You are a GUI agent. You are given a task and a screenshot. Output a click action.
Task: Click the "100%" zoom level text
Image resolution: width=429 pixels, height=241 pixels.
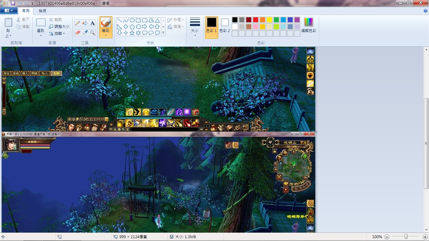coord(377,237)
